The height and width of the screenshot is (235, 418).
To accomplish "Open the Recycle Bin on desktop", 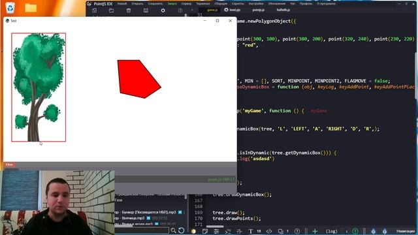I will [x=10, y=7].
